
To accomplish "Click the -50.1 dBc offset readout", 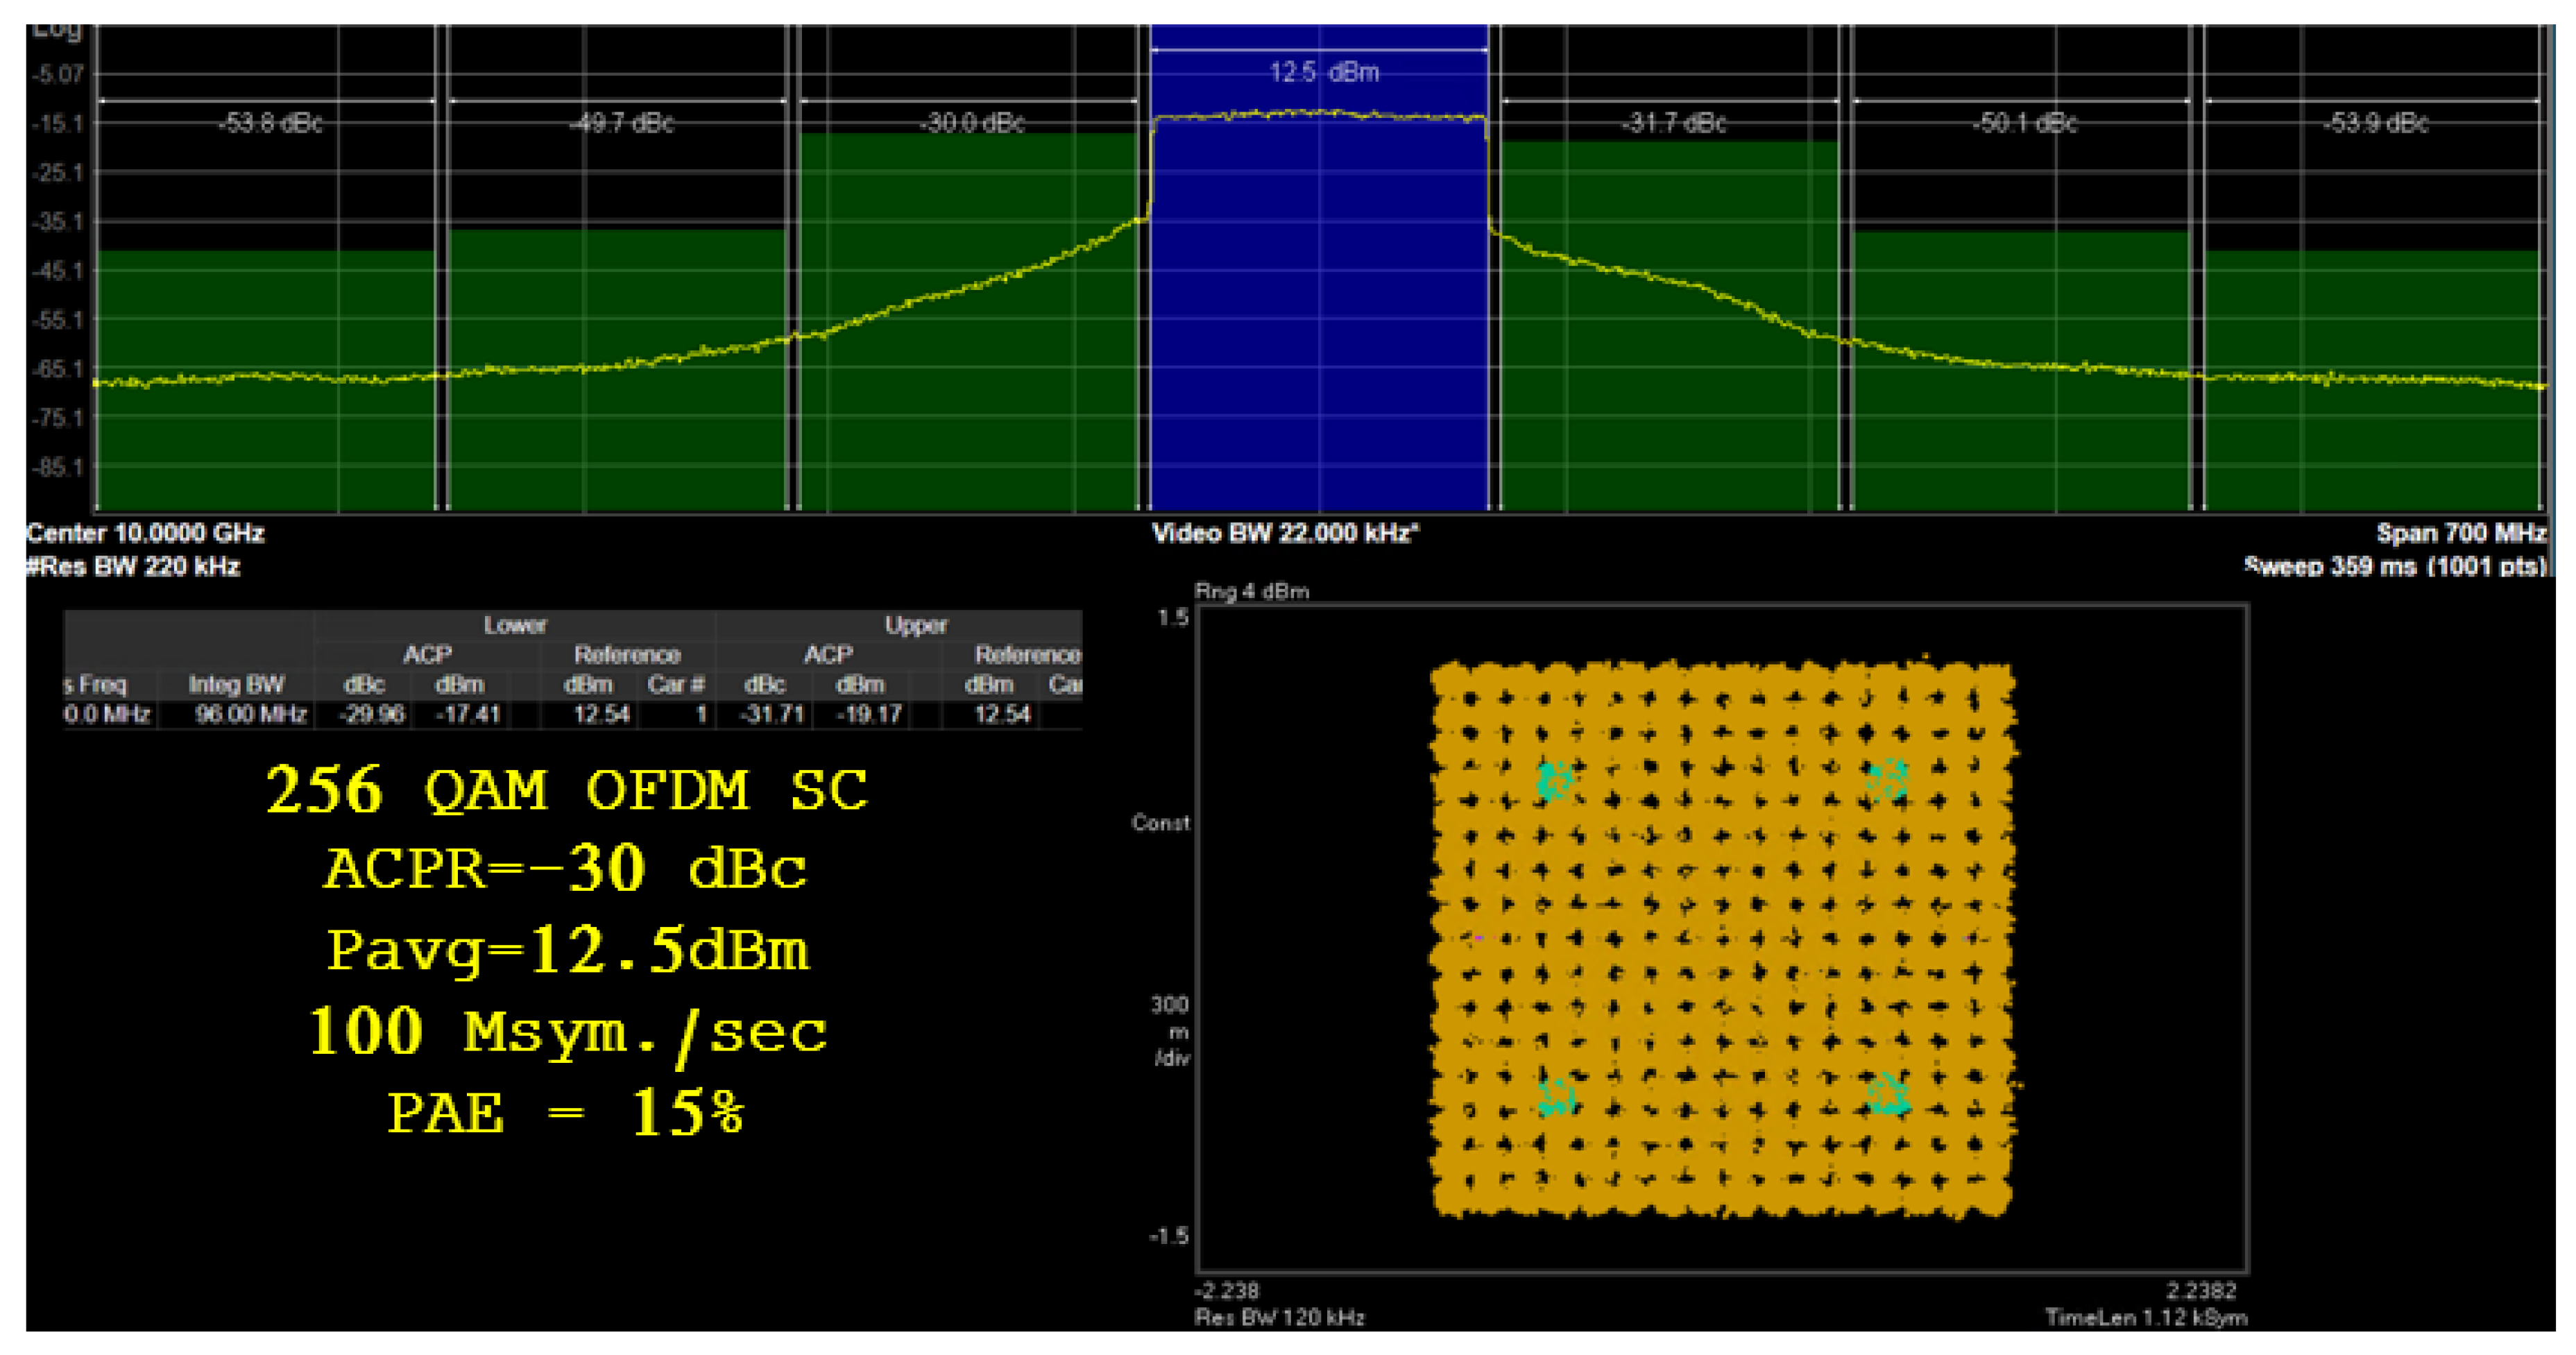I will (x=2024, y=123).
